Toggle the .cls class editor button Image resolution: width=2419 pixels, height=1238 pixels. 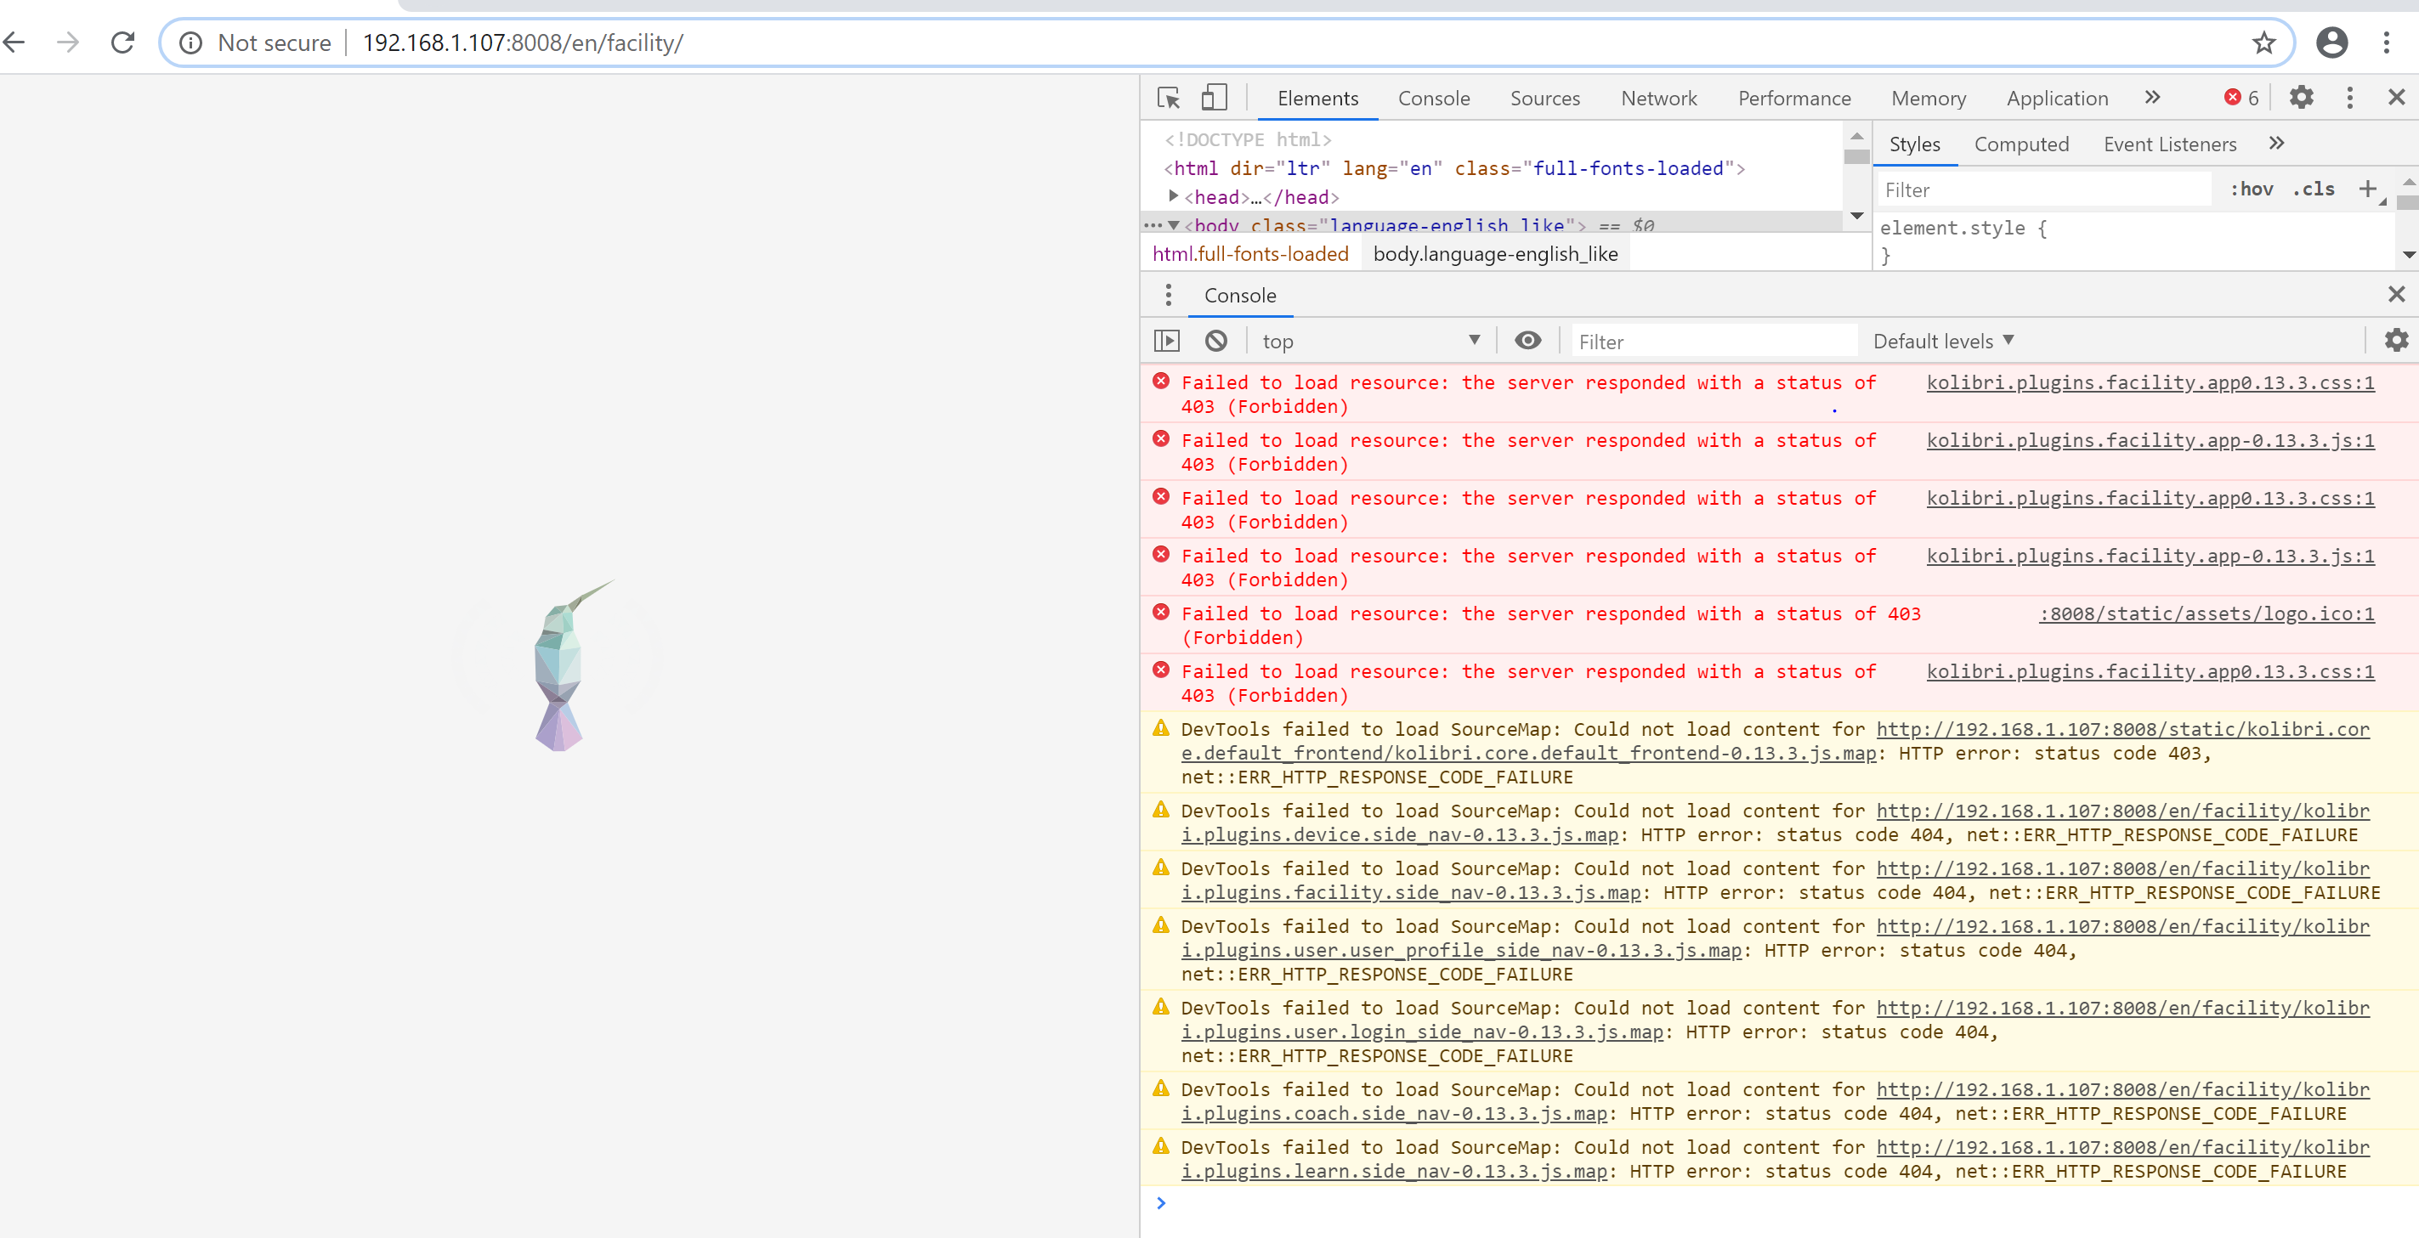2313,189
